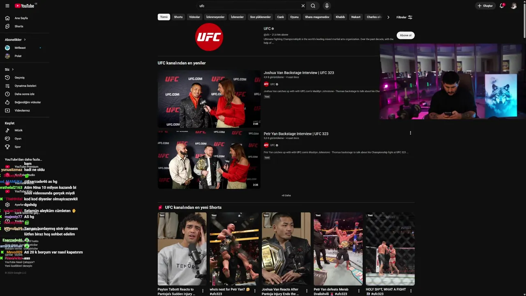This screenshot has height=296, width=526.
Task: Select the Khabib filter chip
Action: [340, 17]
